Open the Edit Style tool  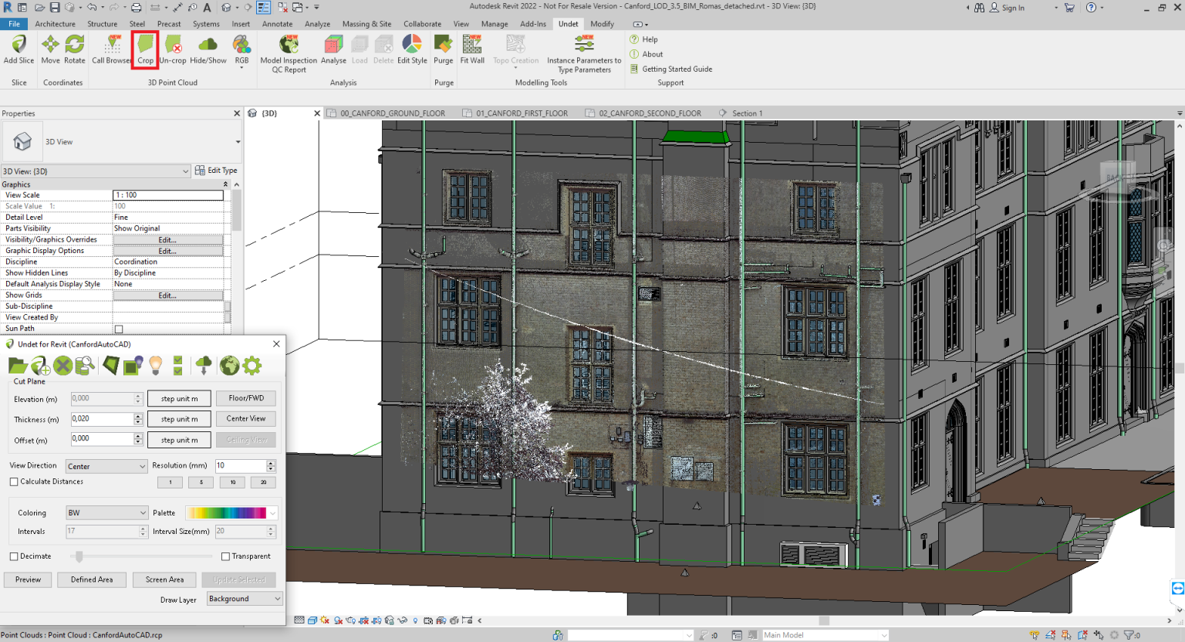coord(412,49)
